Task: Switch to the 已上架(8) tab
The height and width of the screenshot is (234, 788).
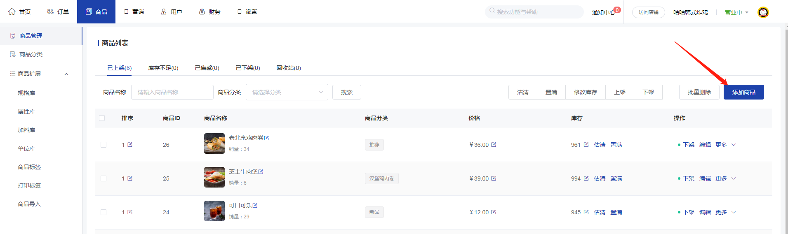Action: 120,68
